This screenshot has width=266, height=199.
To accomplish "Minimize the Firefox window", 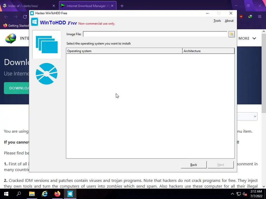I will 236,6.
